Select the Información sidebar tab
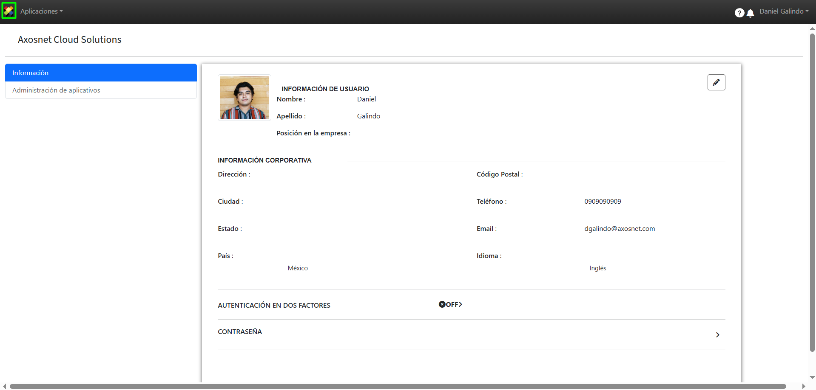Image resolution: width=816 pixels, height=390 pixels. pyautogui.click(x=101, y=73)
